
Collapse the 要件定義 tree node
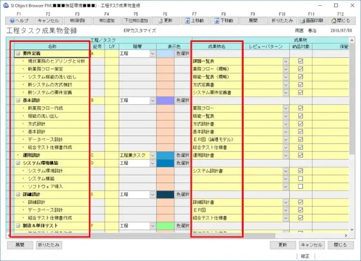click(x=18, y=54)
